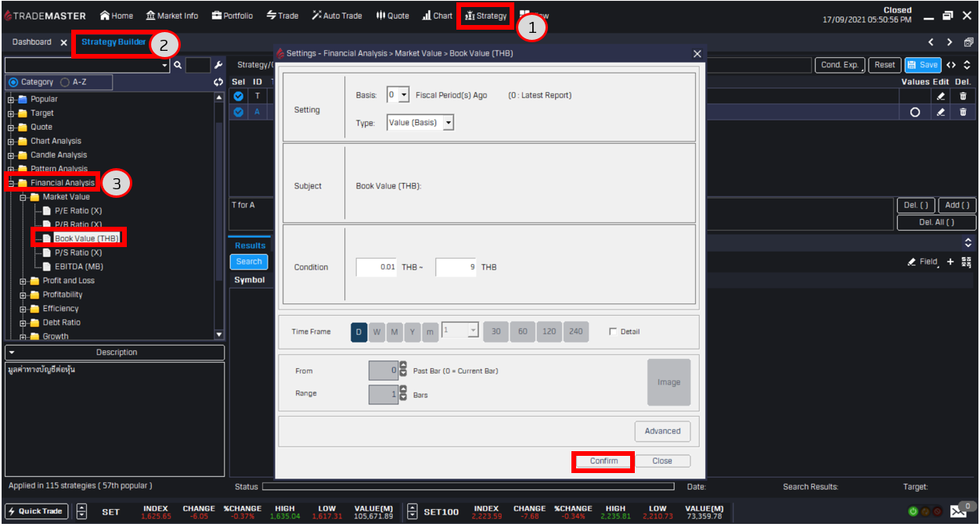980x527 pixels.
Task: Switch to the Dashboard tab
Action: coord(31,42)
